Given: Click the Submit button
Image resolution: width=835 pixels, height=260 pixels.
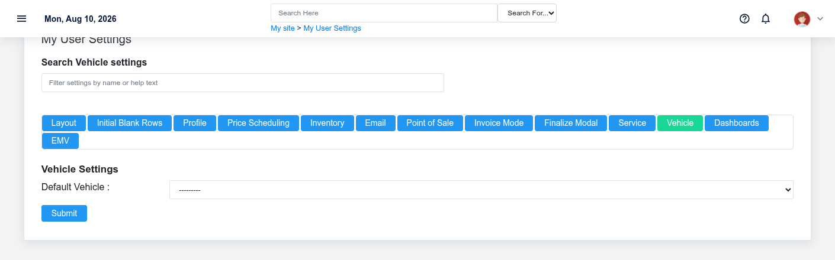Looking at the screenshot, I should tap(64, 213).
